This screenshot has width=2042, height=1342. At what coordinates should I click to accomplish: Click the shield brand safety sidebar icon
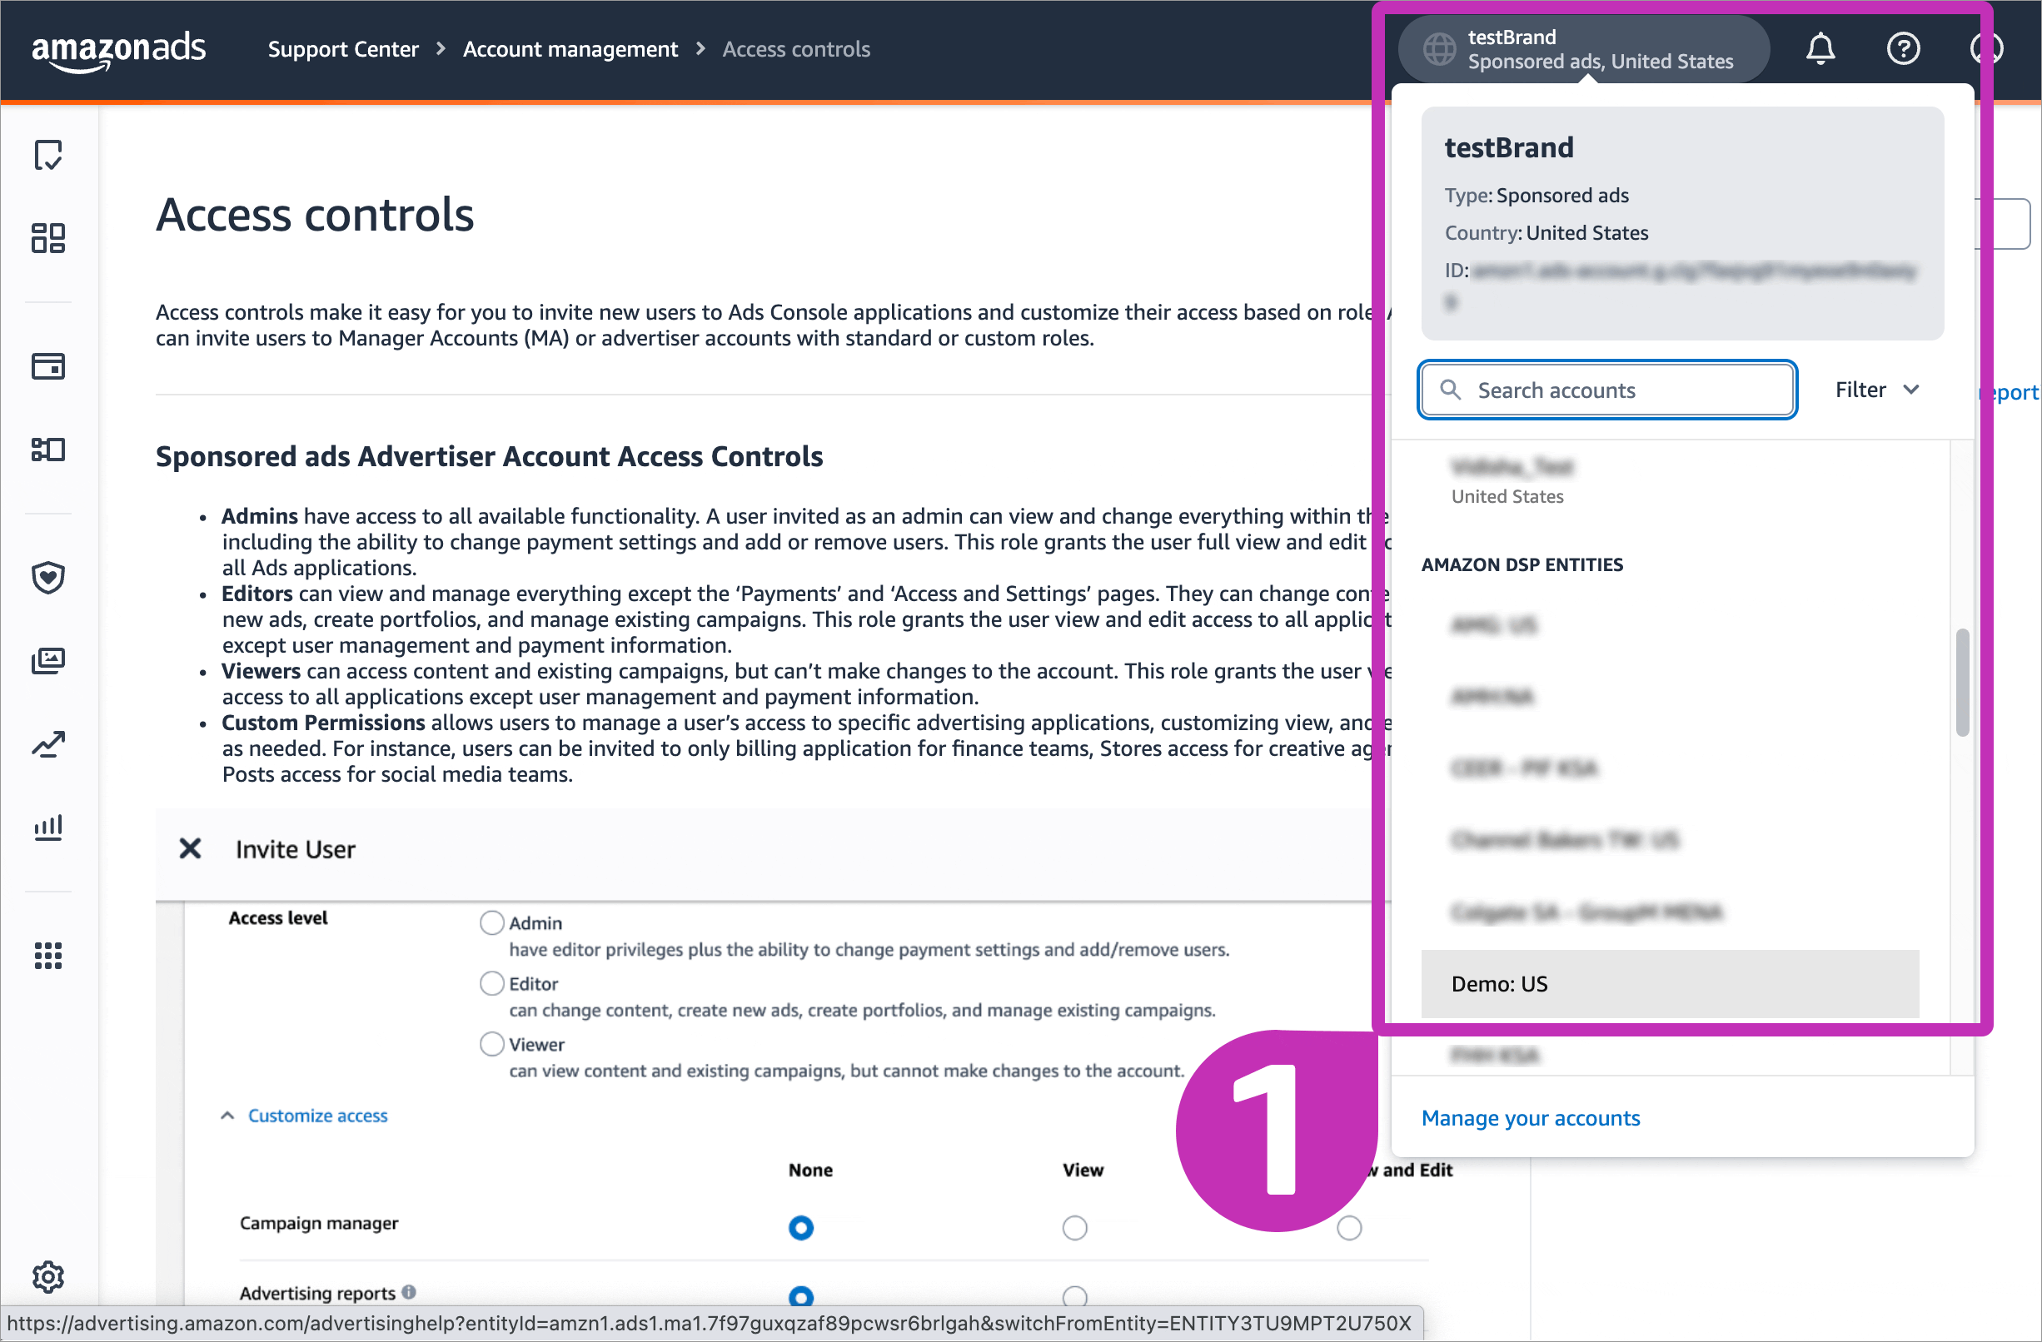[x=48, y=577]
